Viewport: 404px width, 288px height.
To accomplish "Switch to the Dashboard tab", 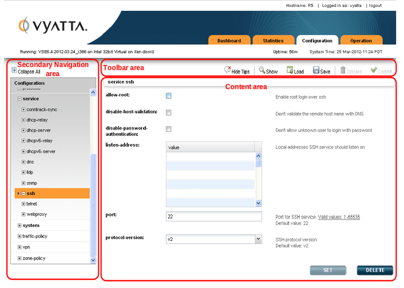I will 229,40.
